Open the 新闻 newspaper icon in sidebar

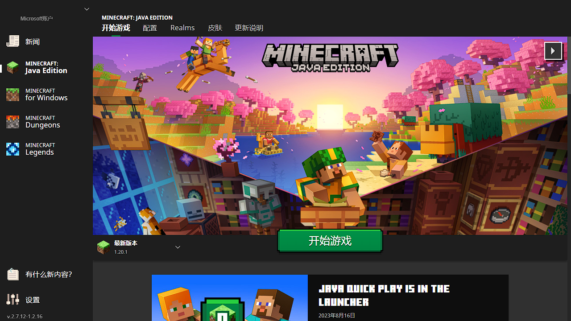13,41
